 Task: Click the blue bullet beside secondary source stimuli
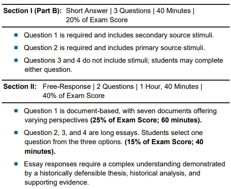point(16,35)
